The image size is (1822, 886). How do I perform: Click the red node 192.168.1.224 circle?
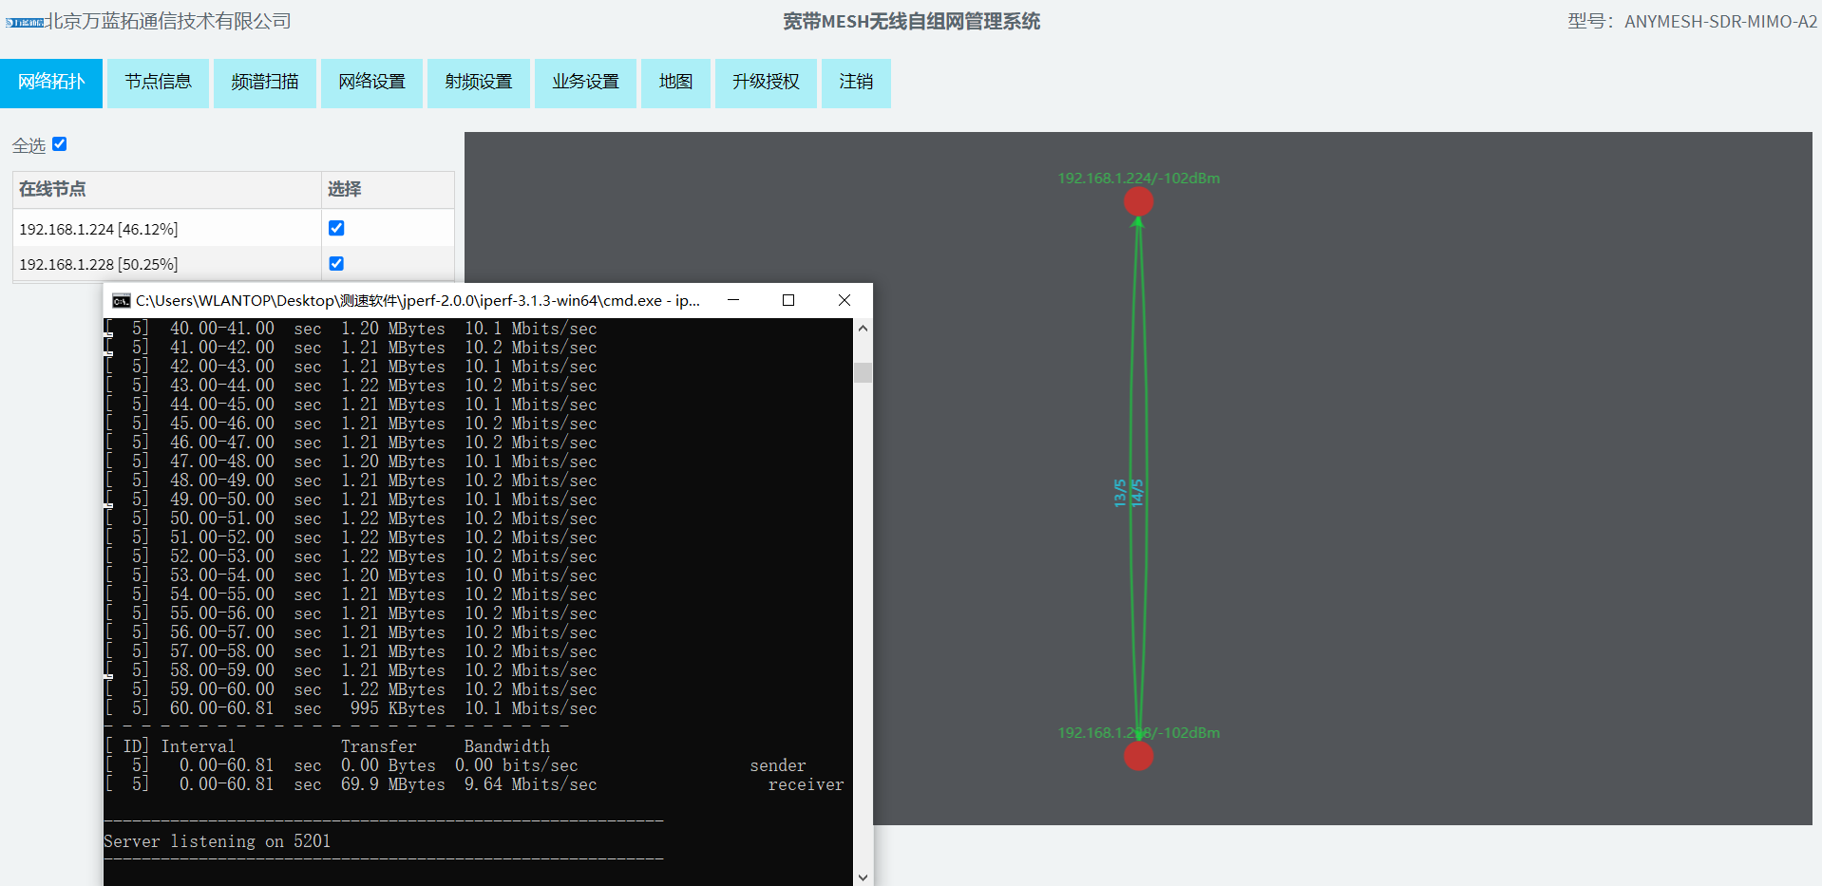pyautogui.click(x=1138, y=201)
